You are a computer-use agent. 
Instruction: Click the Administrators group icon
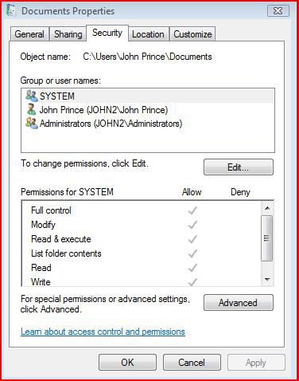[32, 124]
